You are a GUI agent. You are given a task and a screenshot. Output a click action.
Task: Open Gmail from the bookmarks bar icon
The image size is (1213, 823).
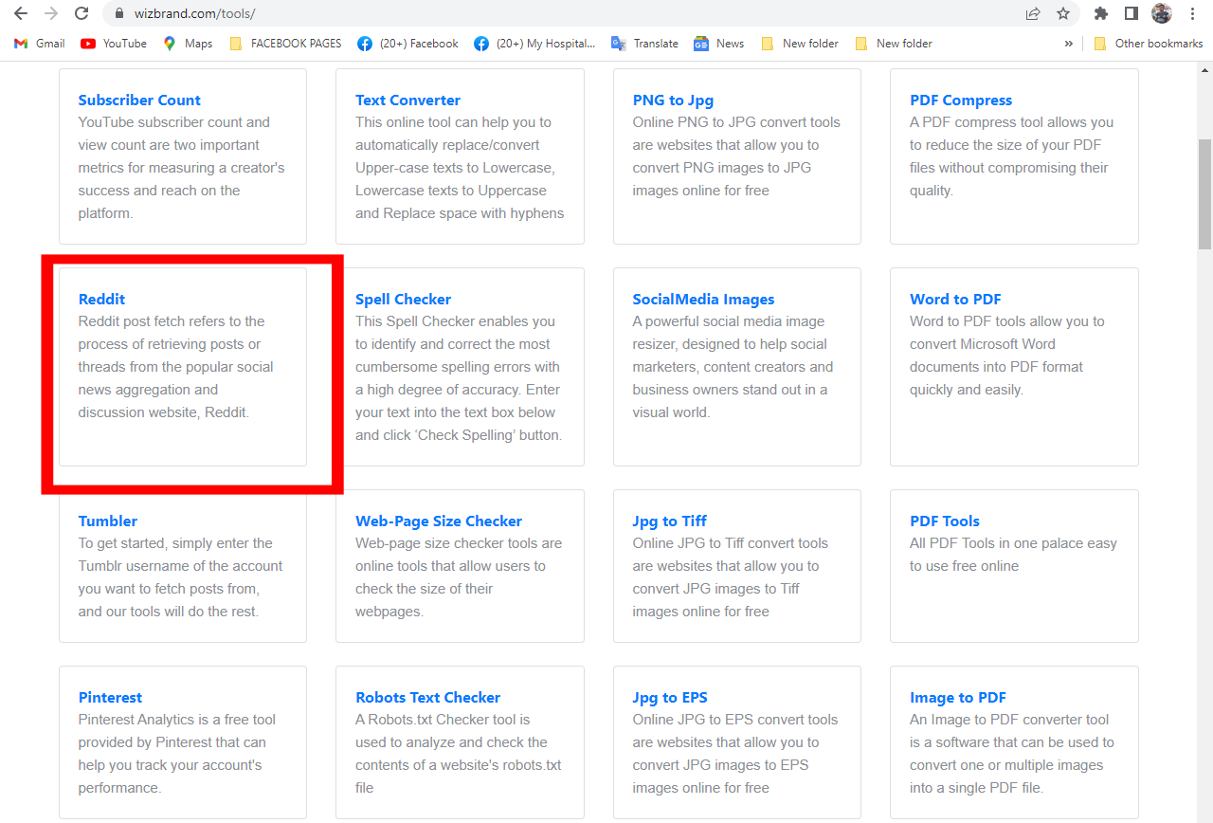point(20,43)
